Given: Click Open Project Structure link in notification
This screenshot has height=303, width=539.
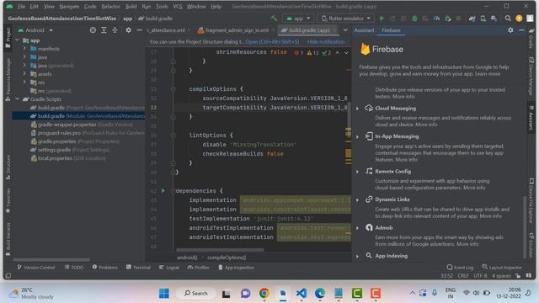Looking at the screenshot, I should [272, 42].
